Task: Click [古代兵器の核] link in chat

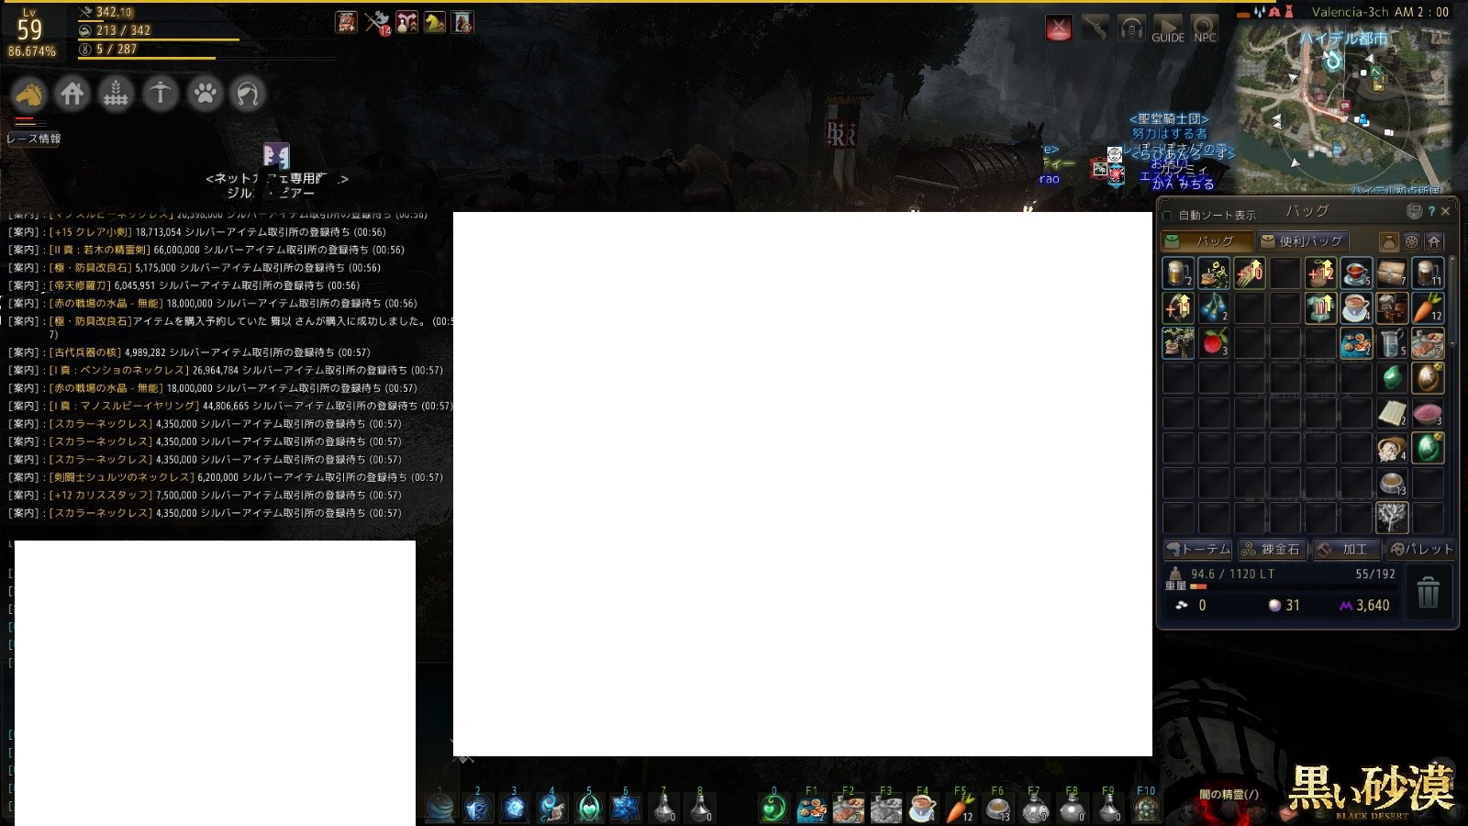Action: click(85, 352)
